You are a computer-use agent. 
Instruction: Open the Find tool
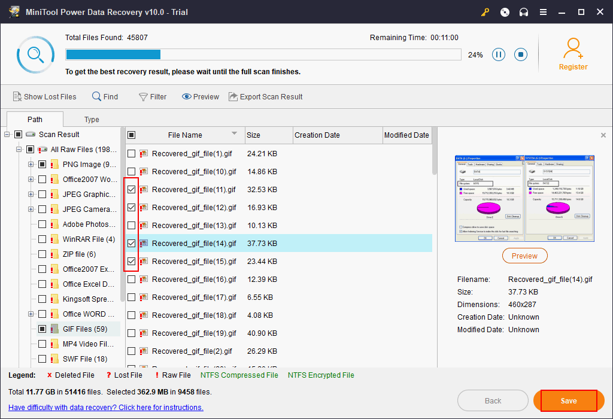point(105,96)
